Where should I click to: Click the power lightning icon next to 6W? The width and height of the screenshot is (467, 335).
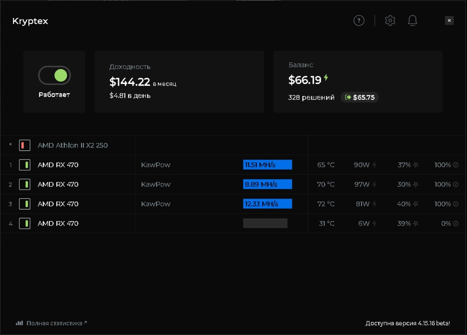coord(374,223)
